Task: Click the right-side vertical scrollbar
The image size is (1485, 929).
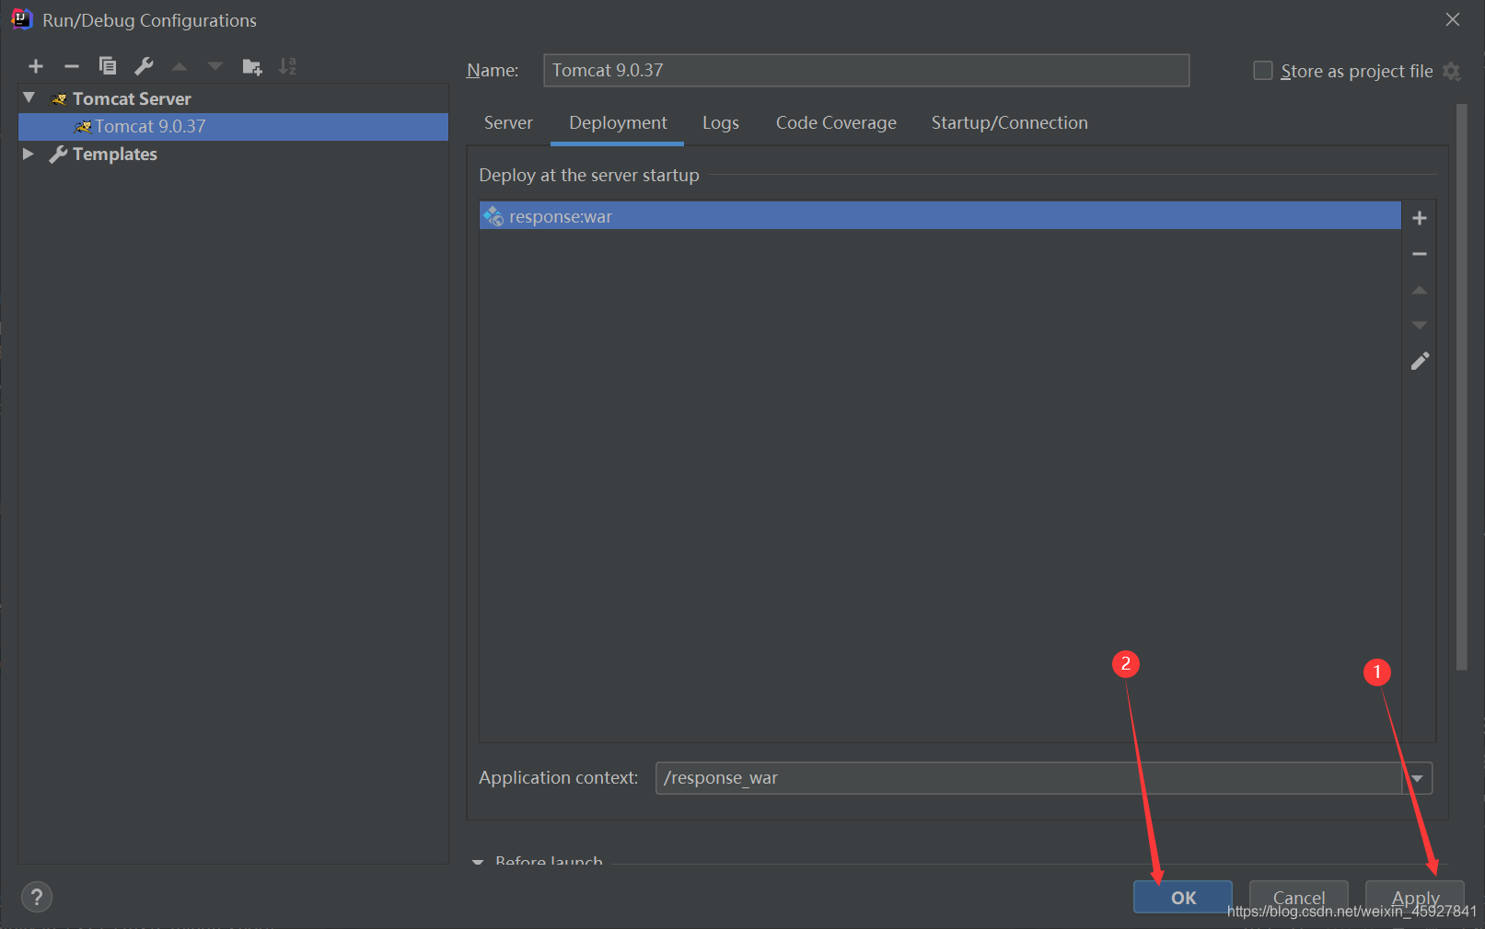Action: [1462, 387]
